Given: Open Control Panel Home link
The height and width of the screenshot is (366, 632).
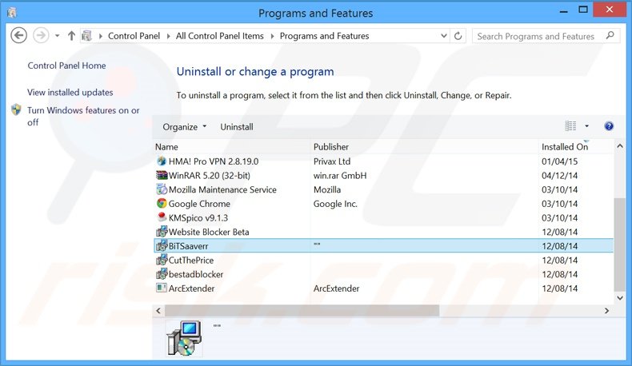Looking at the screenshot, I should [66, 66].
